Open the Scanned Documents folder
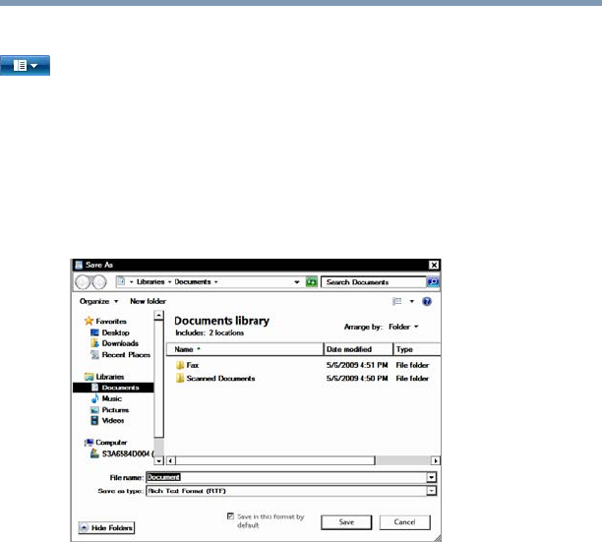Image resolution: width=602 pixels, height=542 pixels. tap(214, 378)
